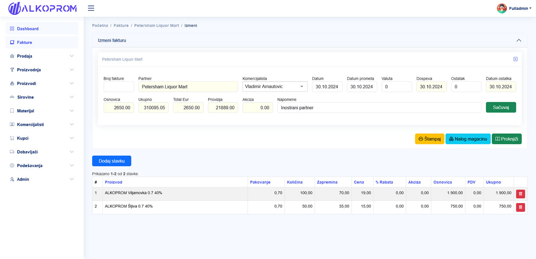Click the Fakture sidebar icon
The height and width of the screenshot is (259, 536).
click(x=12, y=42)
